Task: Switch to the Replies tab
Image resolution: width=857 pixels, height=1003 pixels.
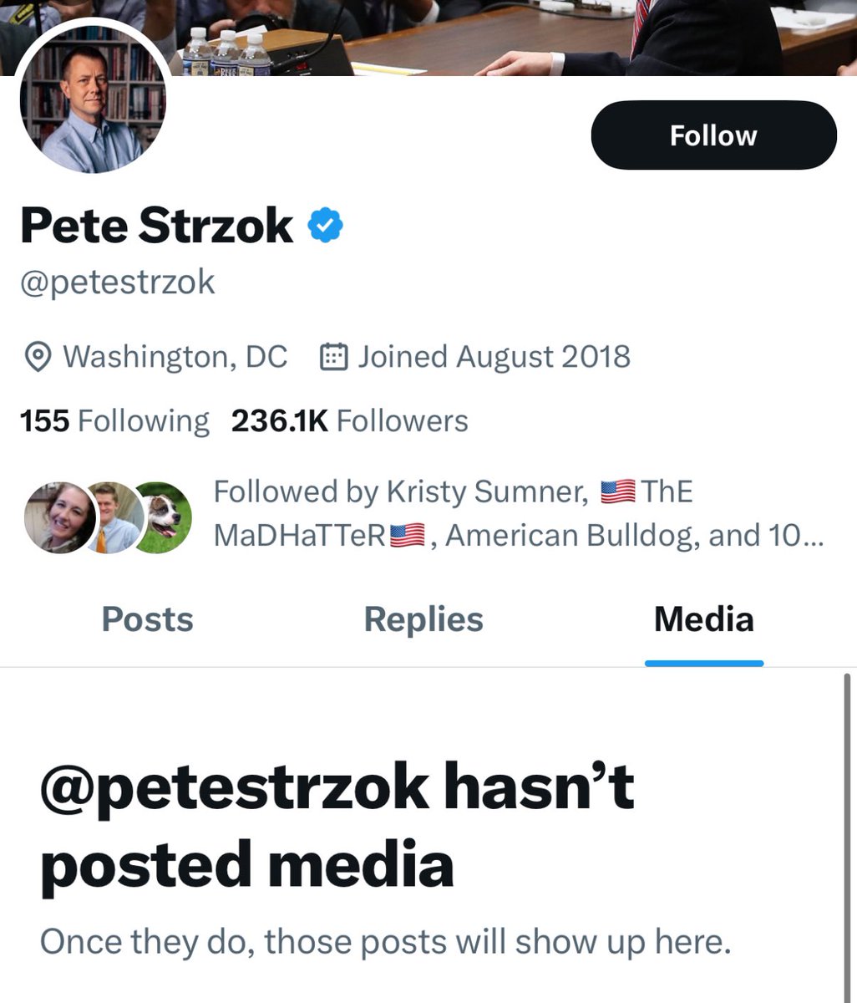Action: click(x=423, y=619)
